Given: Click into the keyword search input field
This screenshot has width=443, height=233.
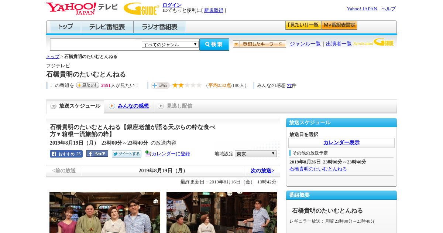Looking at the screenshot, I should click(x=96, y=44).
